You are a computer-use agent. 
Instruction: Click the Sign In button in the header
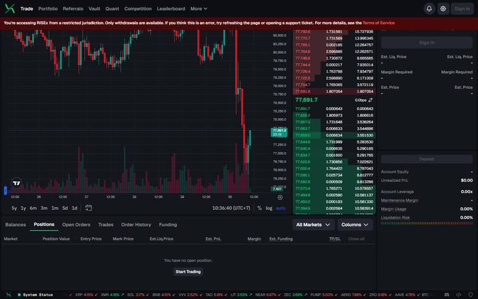(462, 8)
